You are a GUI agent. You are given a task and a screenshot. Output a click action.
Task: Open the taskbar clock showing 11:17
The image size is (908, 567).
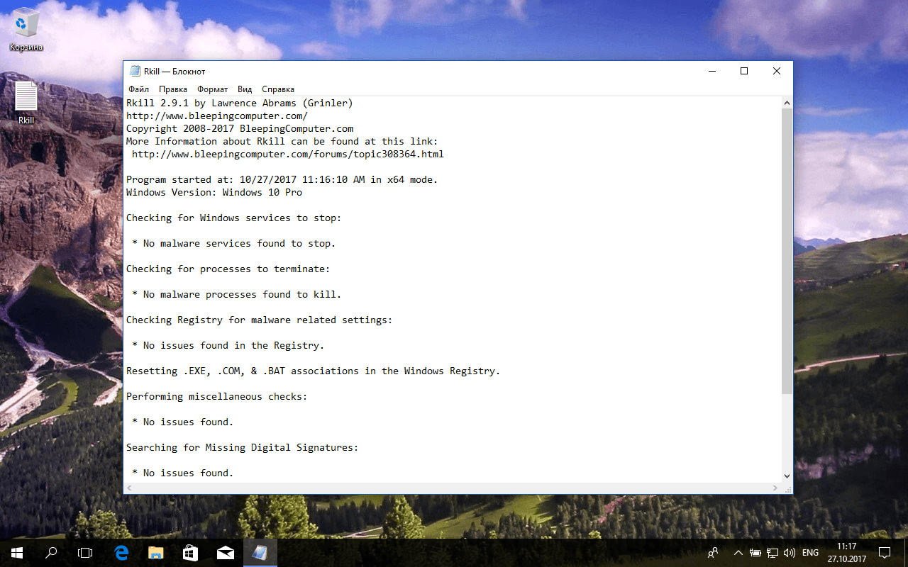847,553
